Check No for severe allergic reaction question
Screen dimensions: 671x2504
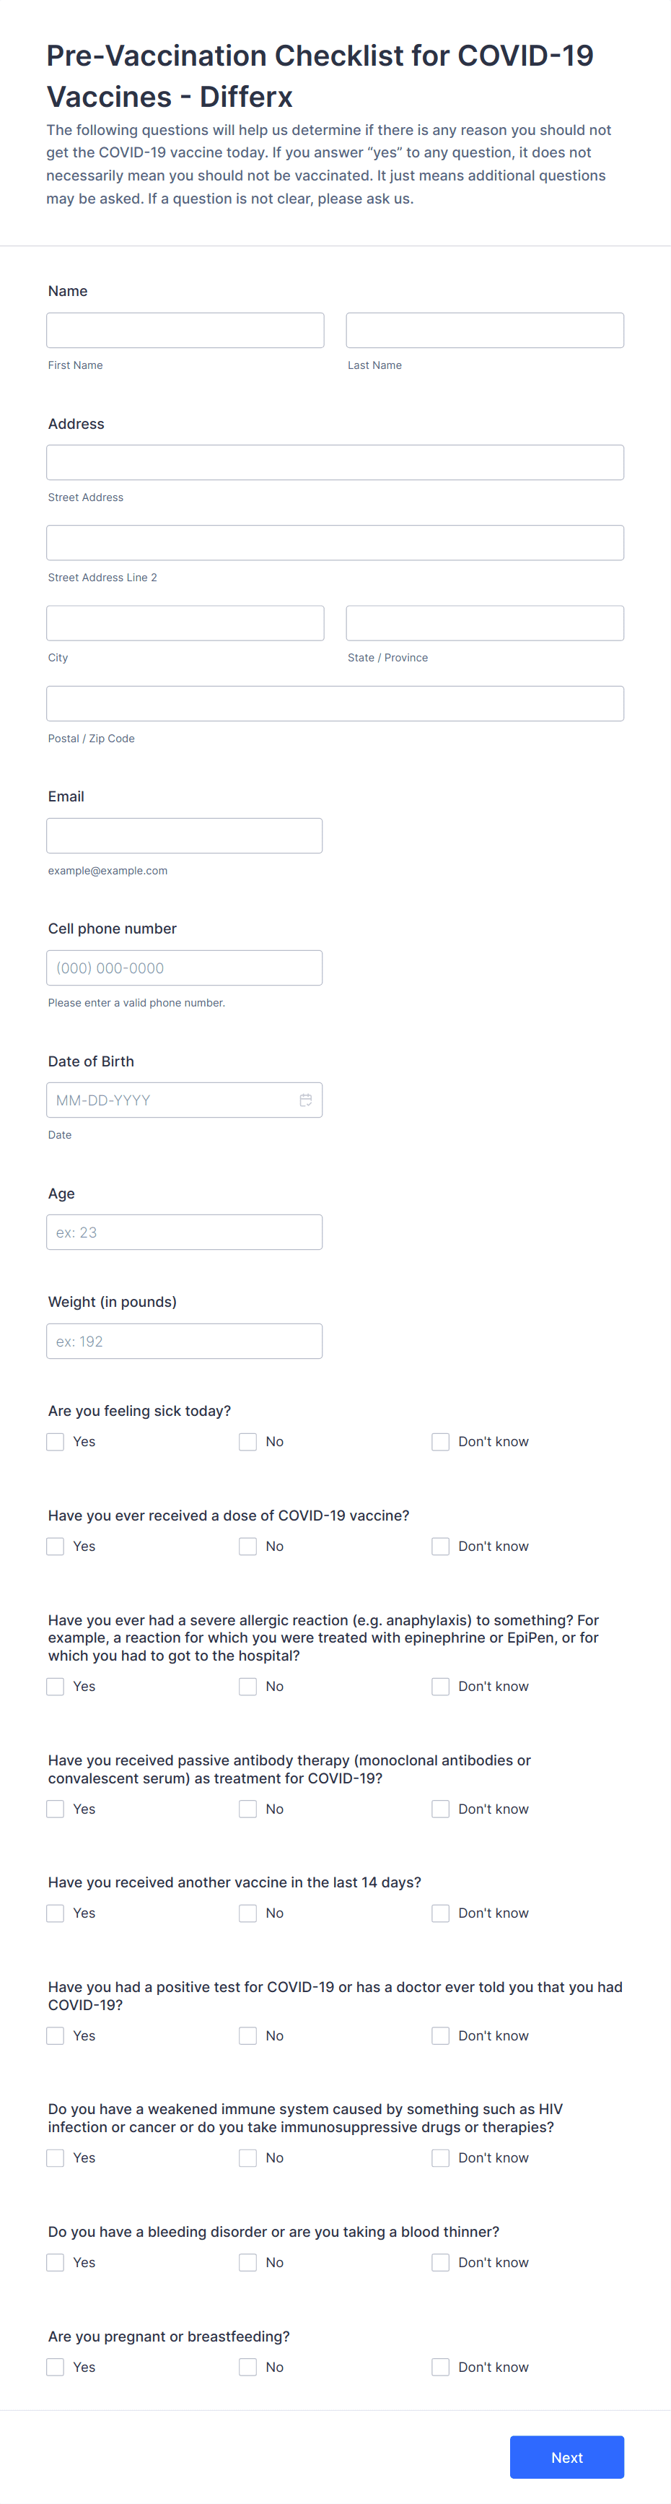pos(247,1687)
